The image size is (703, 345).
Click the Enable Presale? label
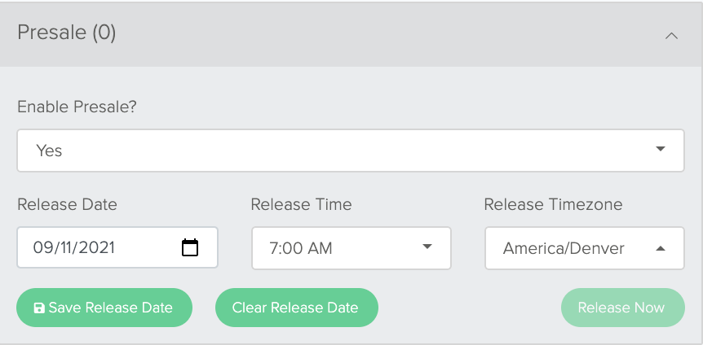(x=77, y=107)
